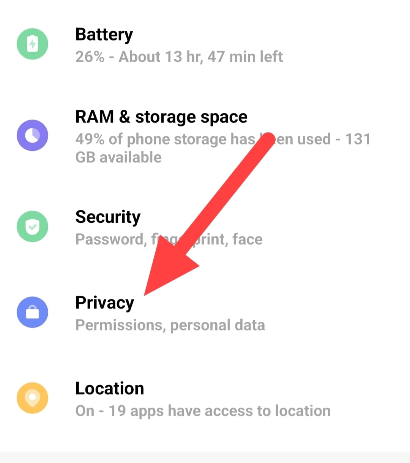Click the yellow Location pin icon

(x=32, y=398)
